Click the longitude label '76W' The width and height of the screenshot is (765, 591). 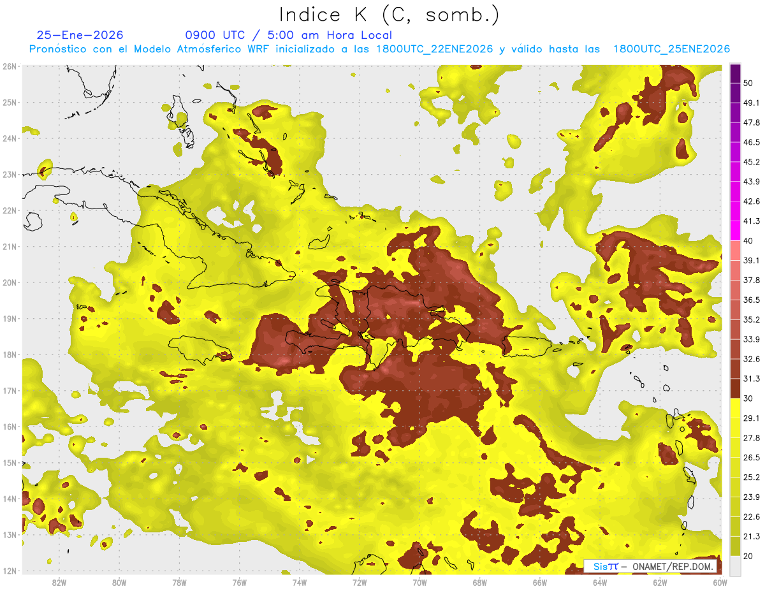(240, 583)
